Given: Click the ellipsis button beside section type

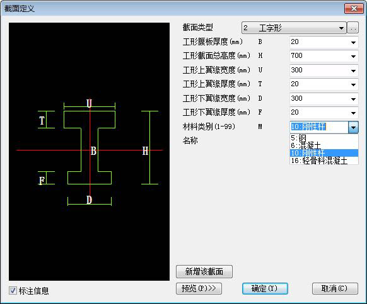Looking at the screenshot, I should click(352, 28).
